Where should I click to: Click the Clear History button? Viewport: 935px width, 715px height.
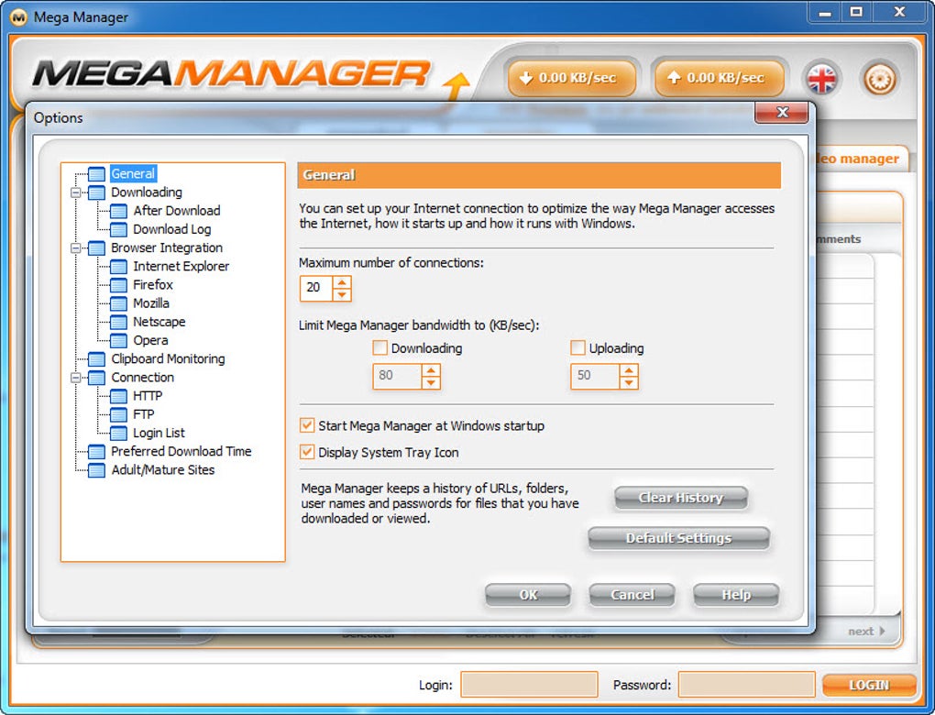pos(680,498)
